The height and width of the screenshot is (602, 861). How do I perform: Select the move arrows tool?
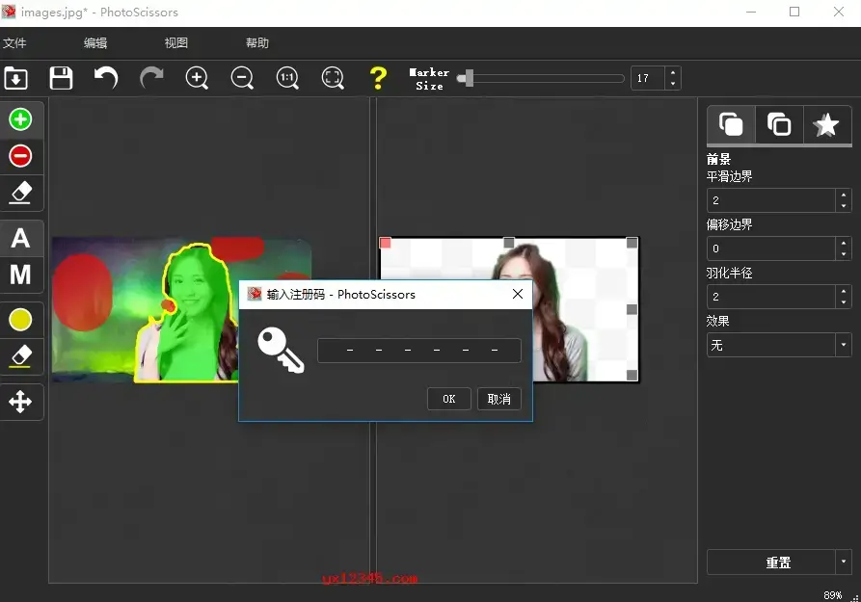[20, 403]
